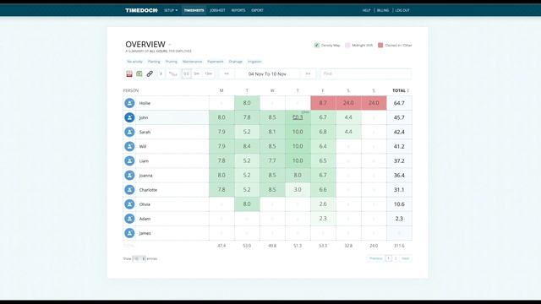Filter by Planting activity
This screenshot has width=541, height=304.
(154, 62)
